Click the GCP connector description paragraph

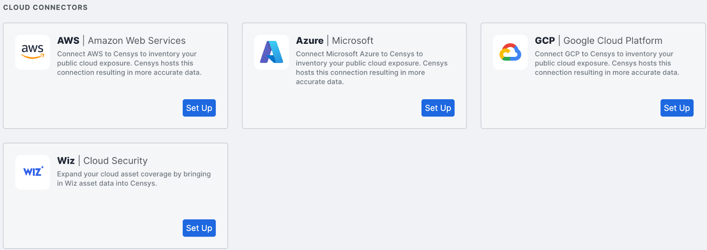[x=607, y=63]
